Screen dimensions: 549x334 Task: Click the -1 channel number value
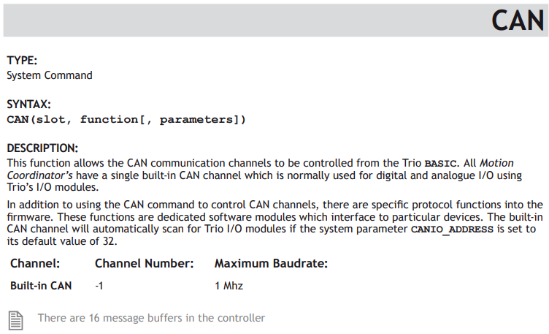[x=99, y=286]
